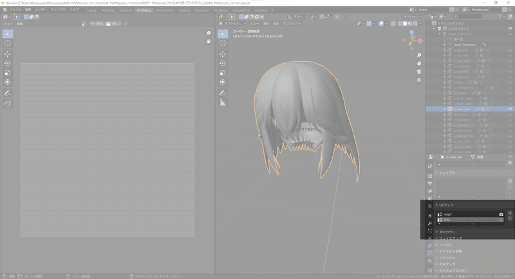515x279 pixels.
Task: Expand the Remesh panel
Action: (x=445, y=258)
